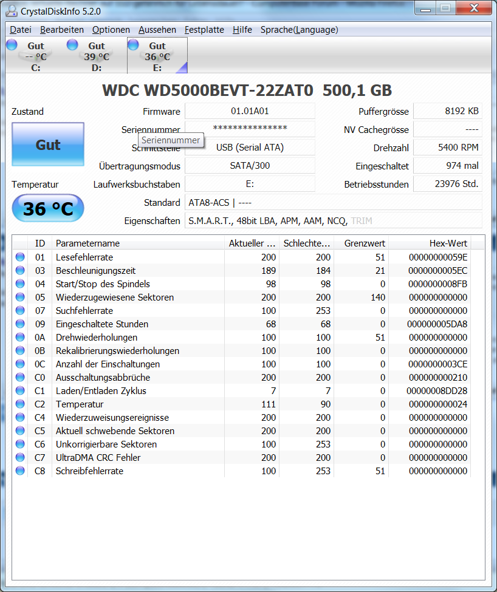Image resolution: width=497 pixels, height=592 pixels.
Task: Click the blue health icon above drive D:
Action: [72, 44]
